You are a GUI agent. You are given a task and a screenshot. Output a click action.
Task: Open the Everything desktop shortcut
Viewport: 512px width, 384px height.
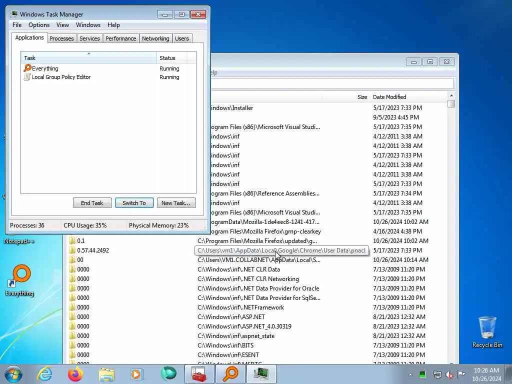pos(19,280)
